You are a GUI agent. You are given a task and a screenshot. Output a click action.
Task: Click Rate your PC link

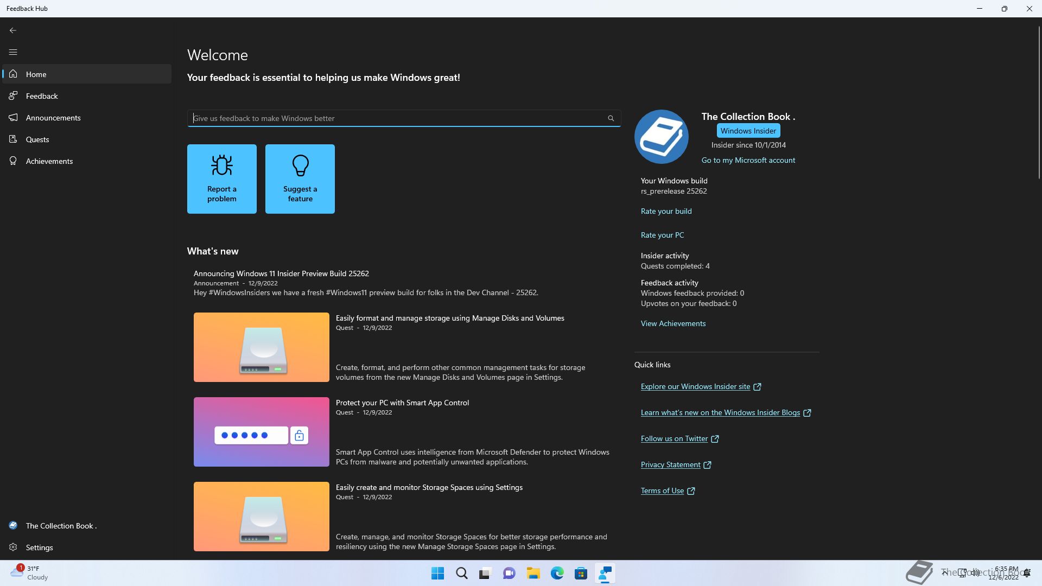pos(663,235)
